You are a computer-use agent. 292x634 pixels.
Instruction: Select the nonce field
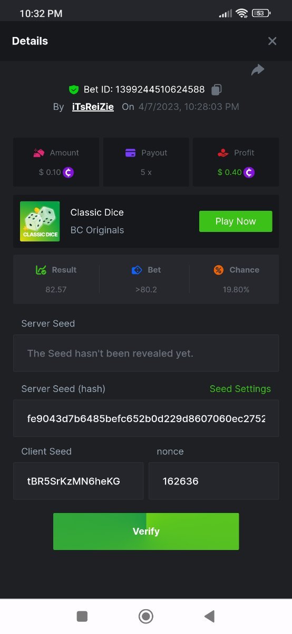click(214, 481)
